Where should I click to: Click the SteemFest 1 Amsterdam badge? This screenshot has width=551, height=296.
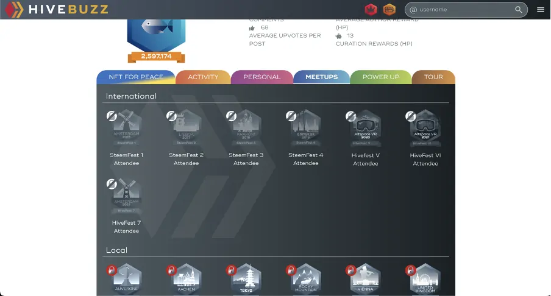click(127, 127)
